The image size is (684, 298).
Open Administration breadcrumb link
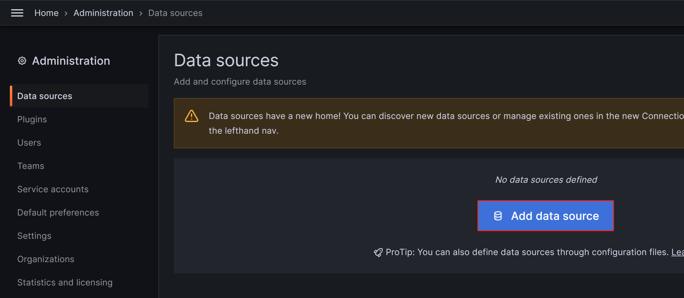[103, 13]
